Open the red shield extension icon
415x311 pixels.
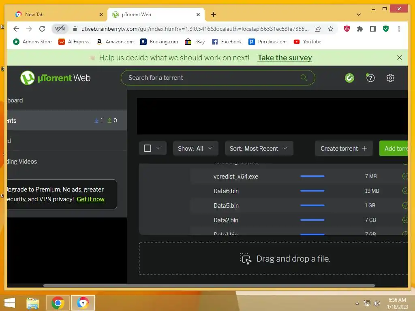pyautogui.click(x=347, y=29)
